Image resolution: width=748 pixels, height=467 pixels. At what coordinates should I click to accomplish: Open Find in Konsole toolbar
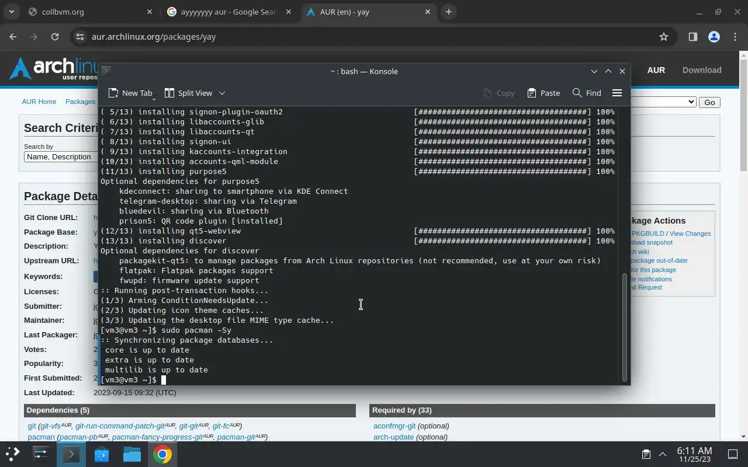pos(587,93)
